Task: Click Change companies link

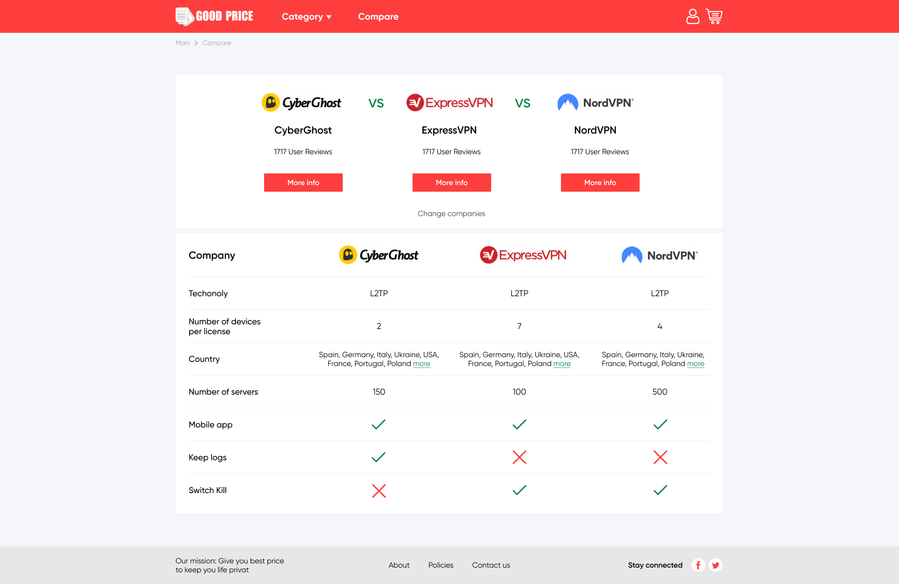Action: 451,213
